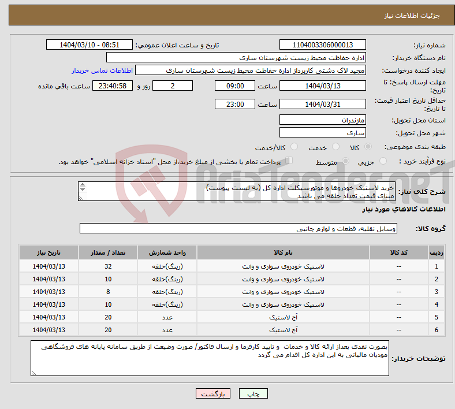Toggle the اسناد خزانه اسلامی payment checkbox
This screenshot has width=455, height=409.
(289, 160)
